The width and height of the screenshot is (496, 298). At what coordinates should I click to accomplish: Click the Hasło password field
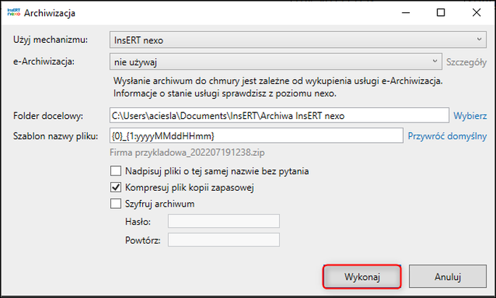[223, 221]
